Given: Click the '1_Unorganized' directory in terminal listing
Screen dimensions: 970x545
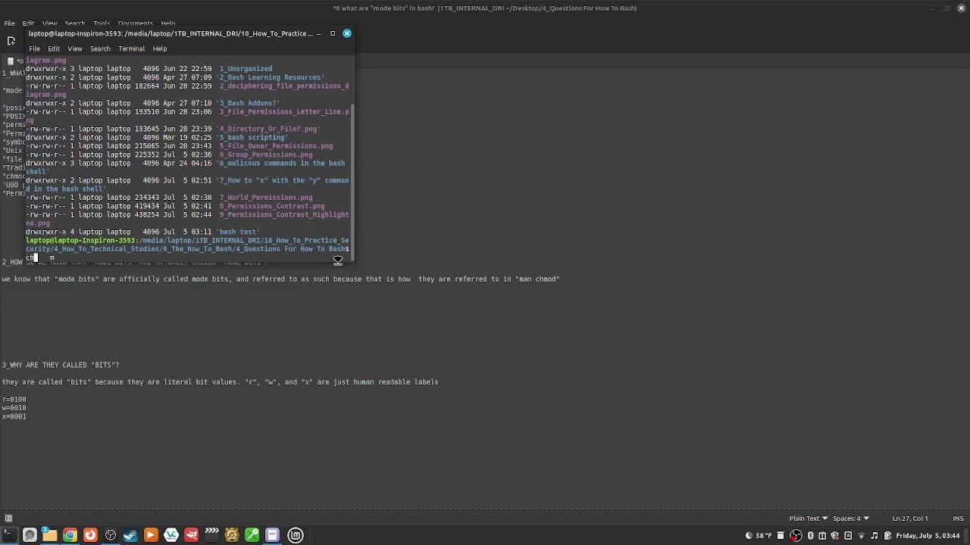Looking at the screenshot, I should click(246, 69).
